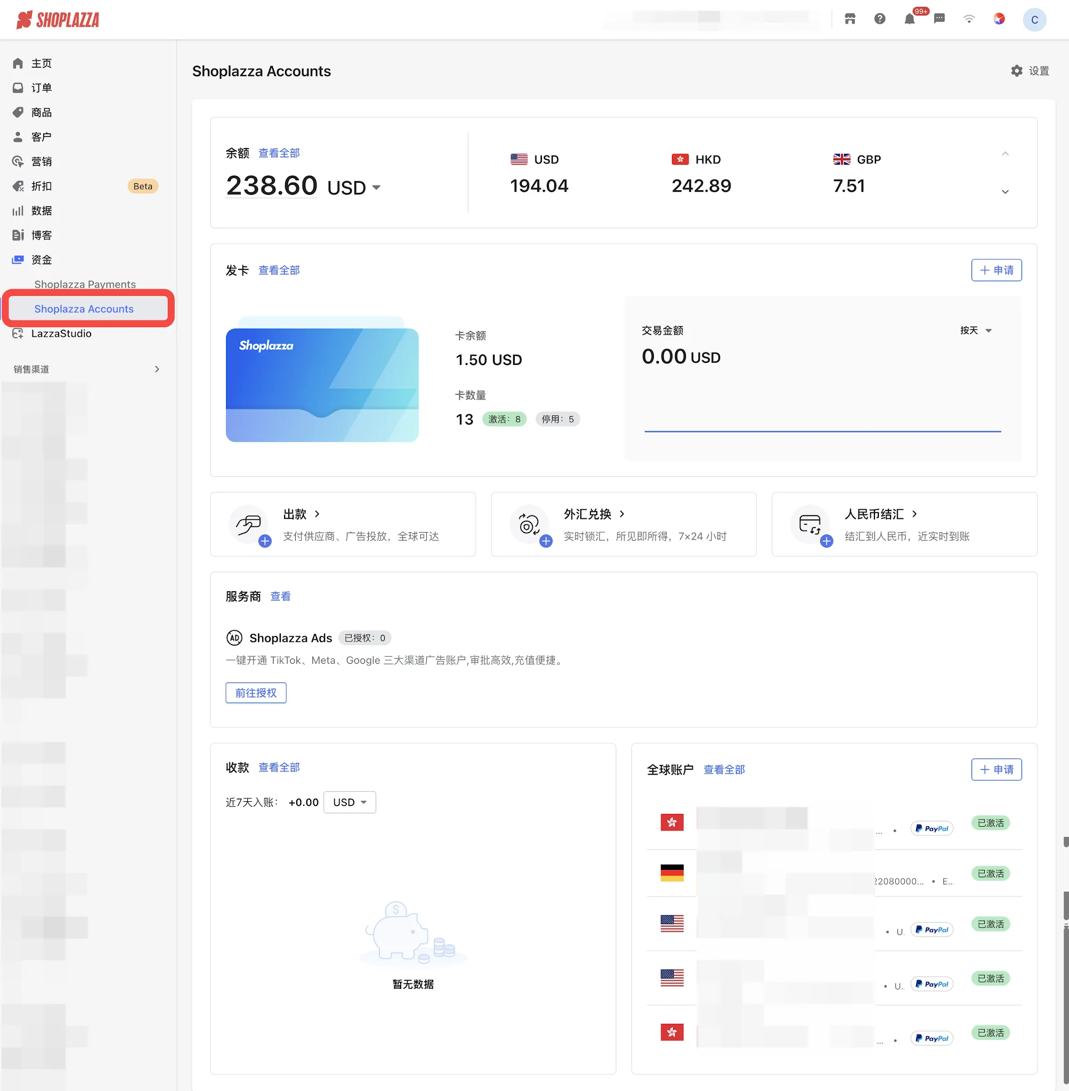Click 已激活 status on the Germany account
Screen dimensions: 1069x1091
pos(990,874)
